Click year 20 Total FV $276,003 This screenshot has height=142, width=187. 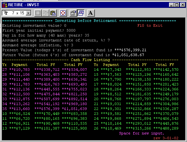click(x=166, y=99)
